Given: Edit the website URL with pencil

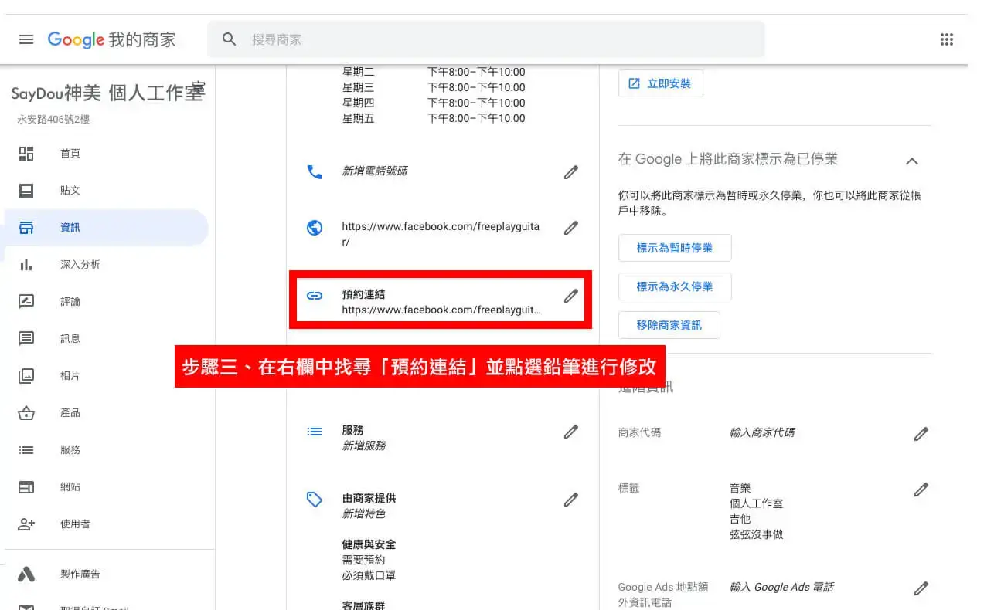Looking at the screenshot, I should (570, 228).
